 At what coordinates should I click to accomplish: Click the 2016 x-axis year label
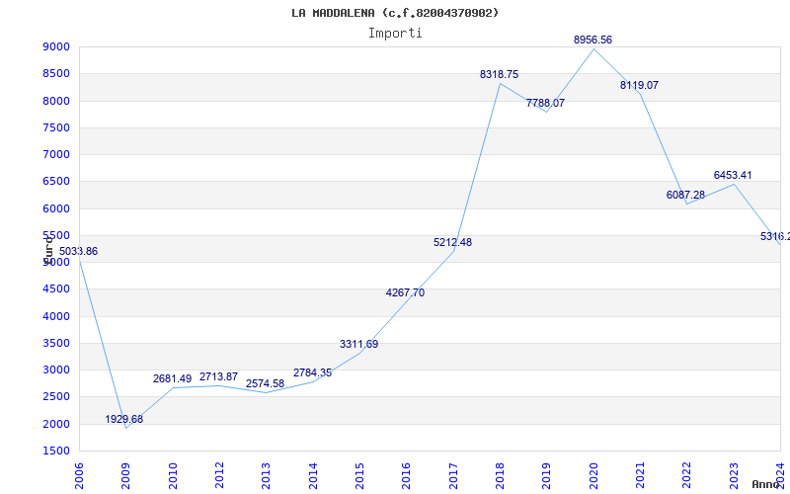[x=407, y=476]
